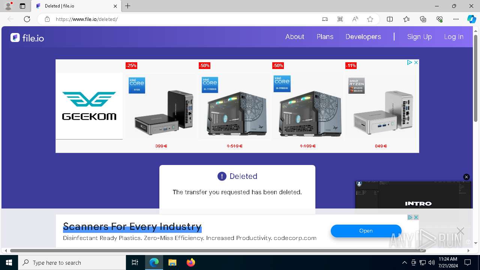The height and width of the screenshot is (270, 480).
Task: Open the Developers page
Action: tap(363, 37)
